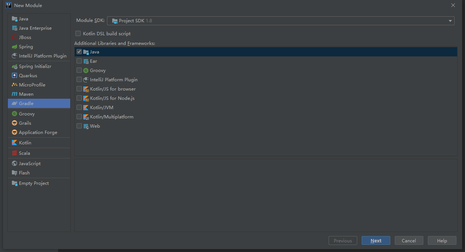Uncheck the Java framework checkbox

tap(79, 52)
